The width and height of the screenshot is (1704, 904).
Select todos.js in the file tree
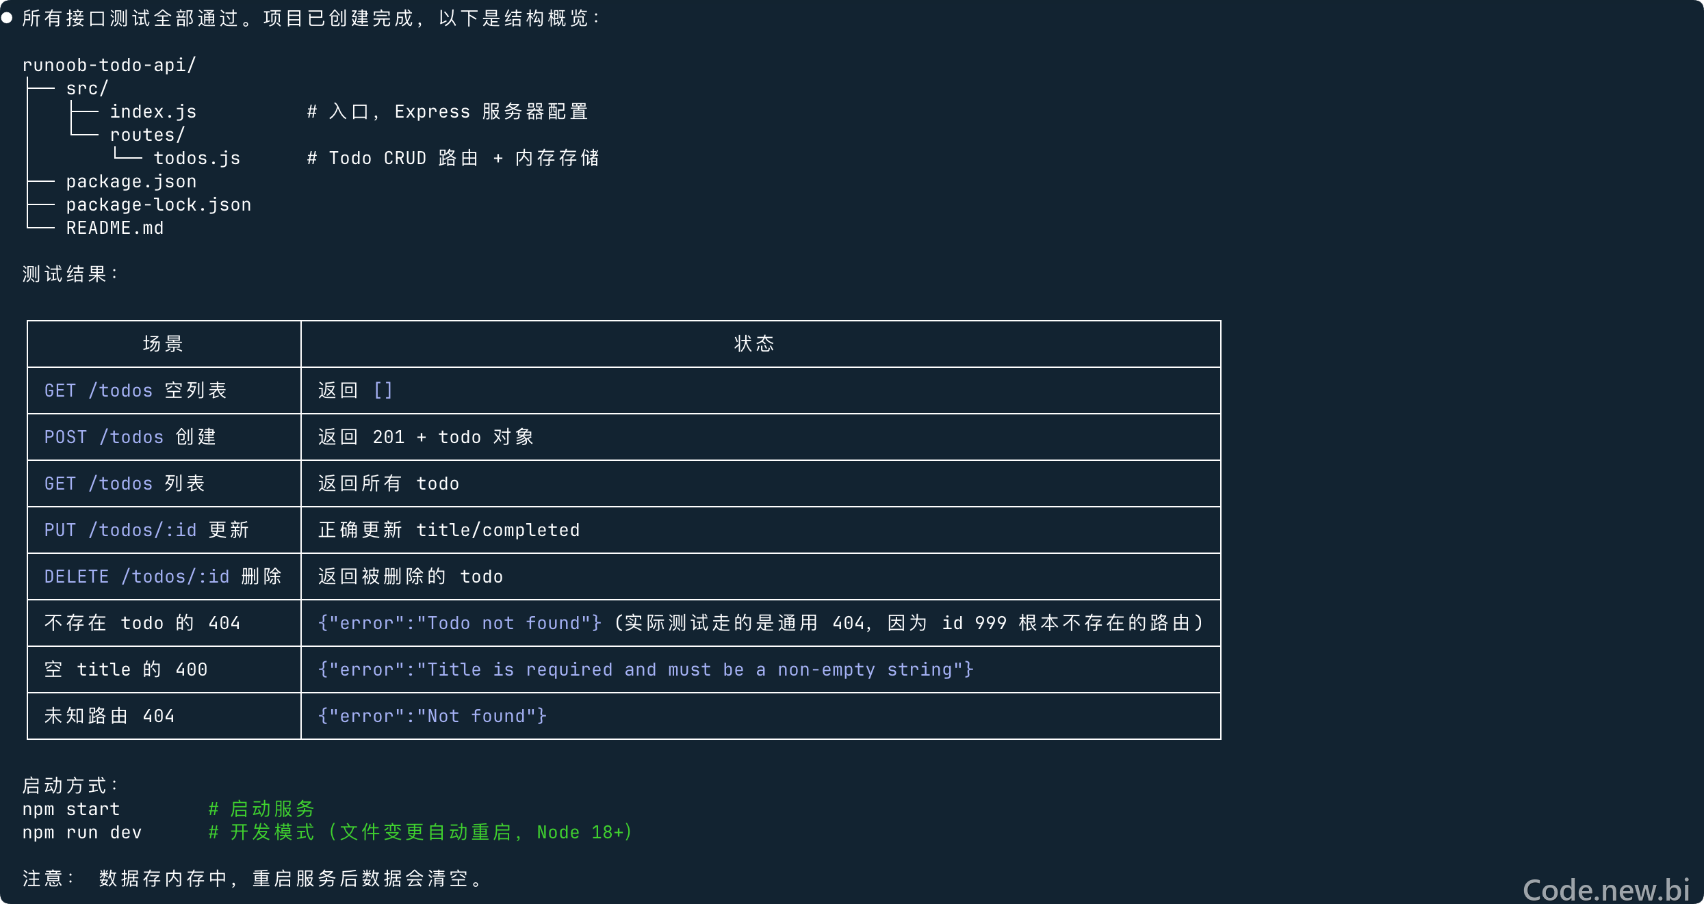pyautogui.click(x=197, y=158)
